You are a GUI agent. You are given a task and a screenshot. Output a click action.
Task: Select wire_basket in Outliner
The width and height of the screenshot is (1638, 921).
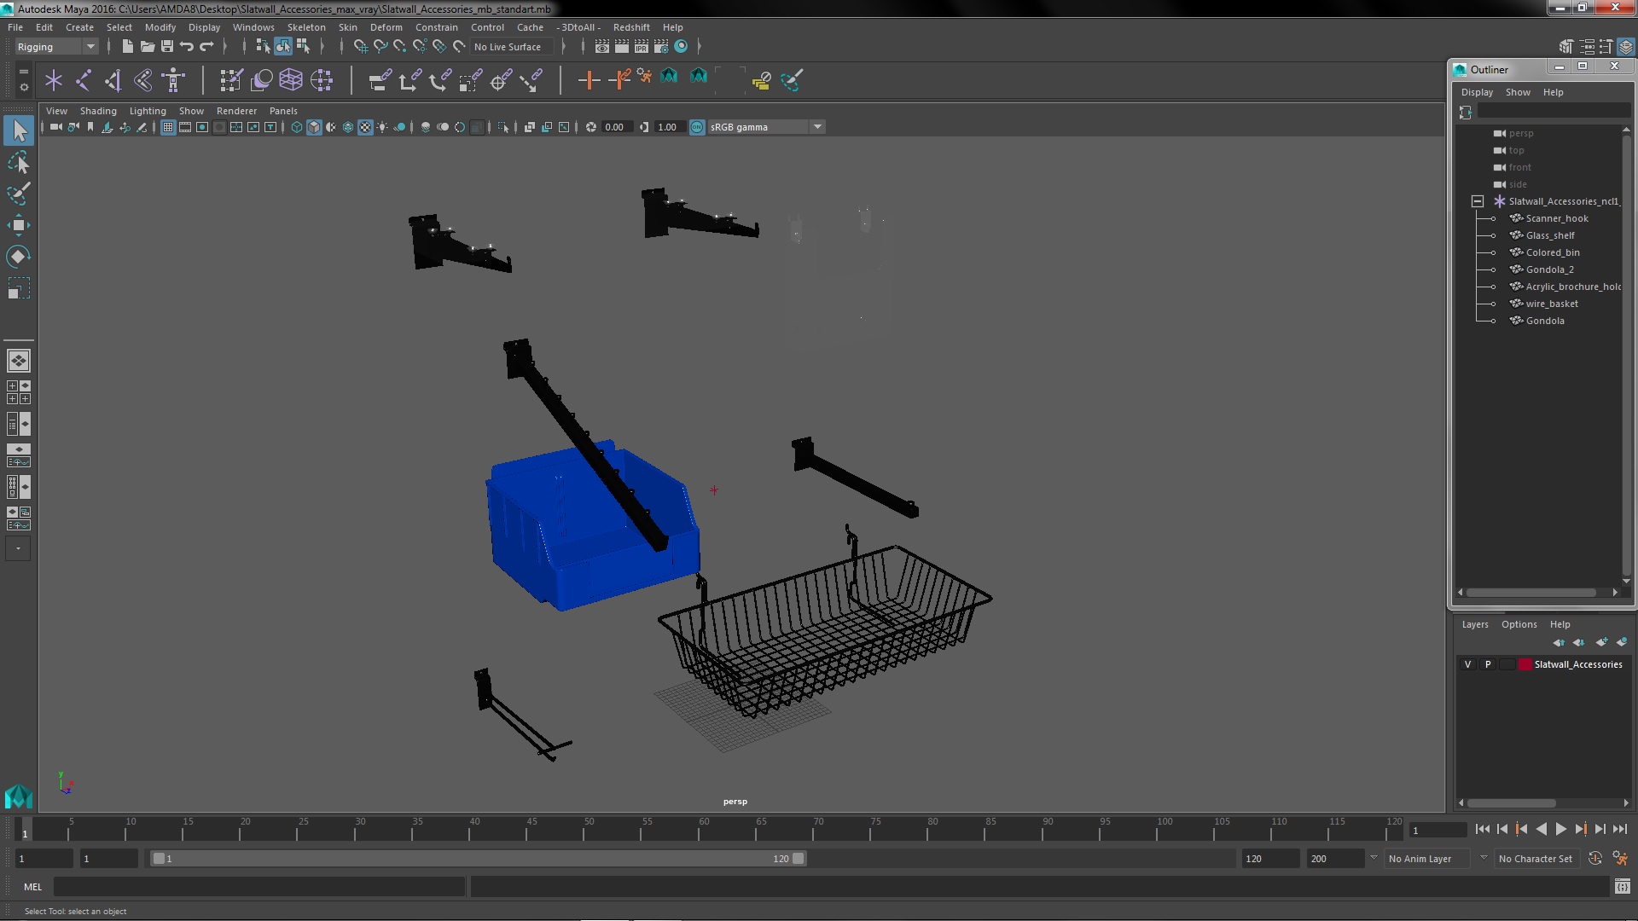[x=1551, y=304]
